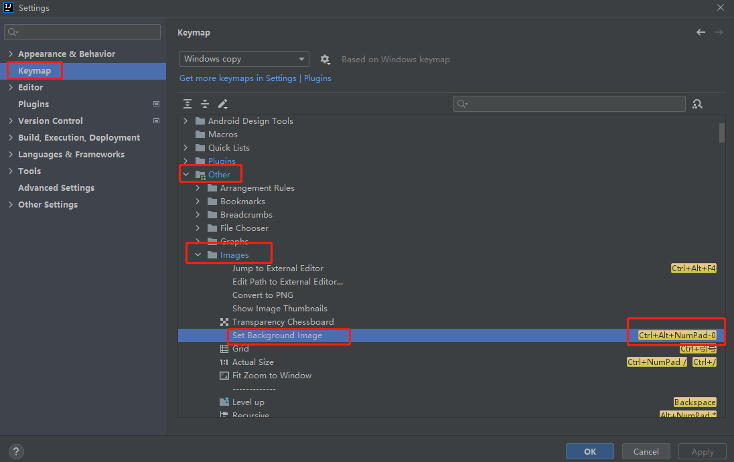Click the Cancel button
Viewport: 734px width, 462px height.
click(x=646, y=451)
